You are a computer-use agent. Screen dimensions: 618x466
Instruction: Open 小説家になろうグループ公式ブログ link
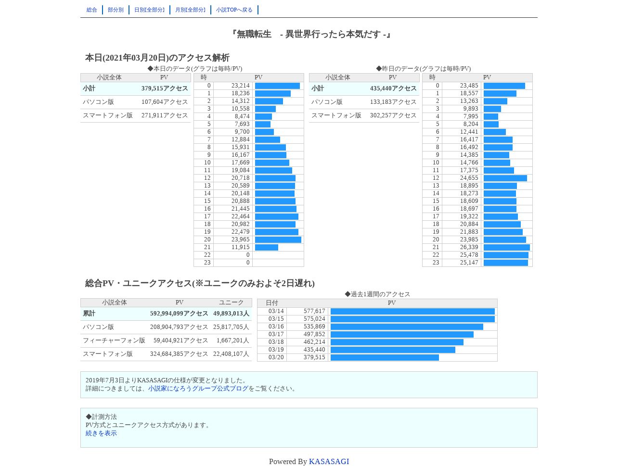coord(198,389)
